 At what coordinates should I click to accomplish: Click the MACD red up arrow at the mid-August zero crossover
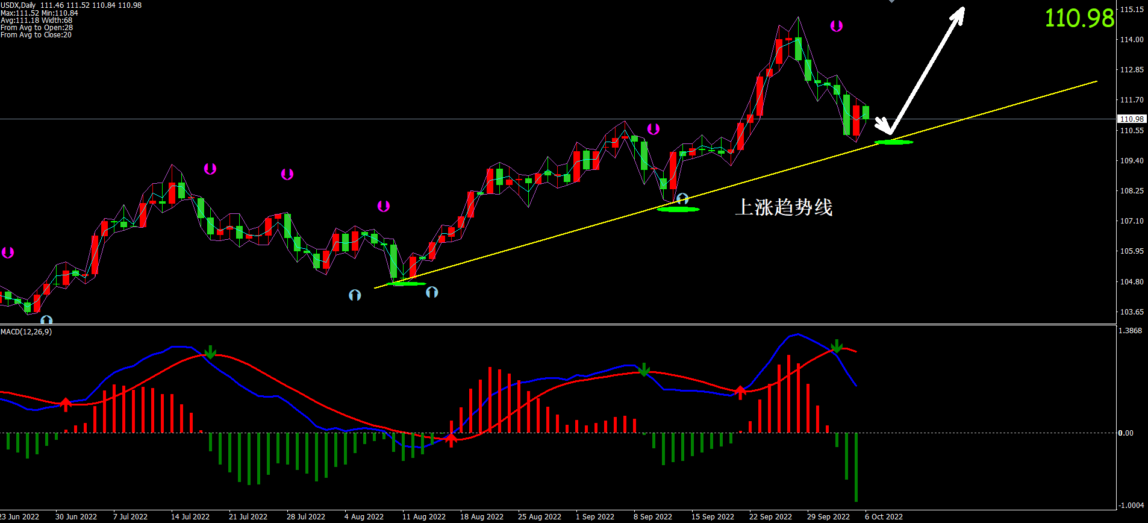pyautogui.click(x=451, y=439)
